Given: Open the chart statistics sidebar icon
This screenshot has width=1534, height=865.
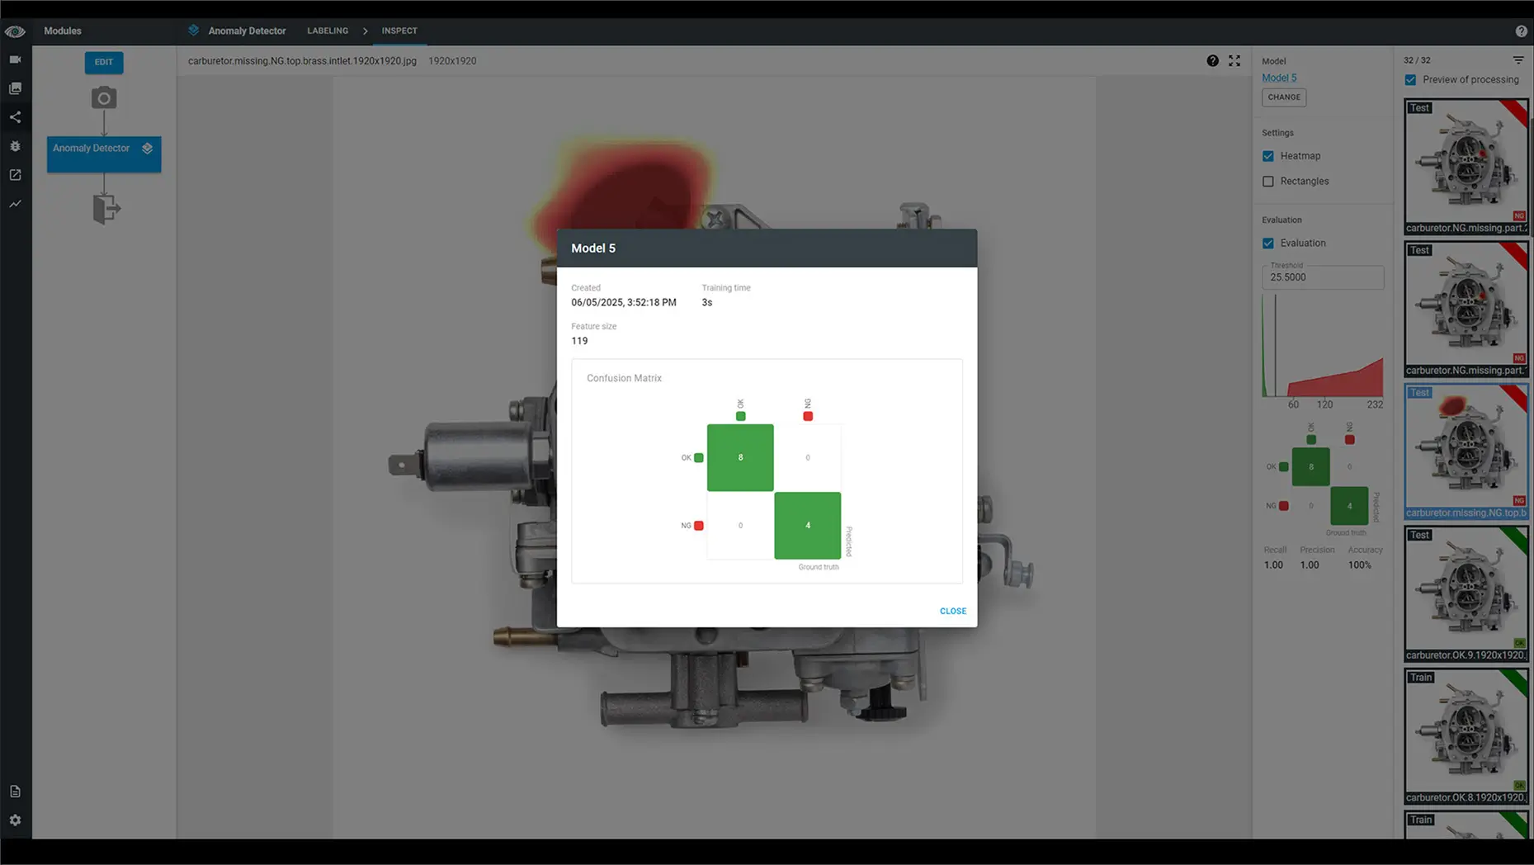Looking at the screenshot, I should tap(15, 204).
